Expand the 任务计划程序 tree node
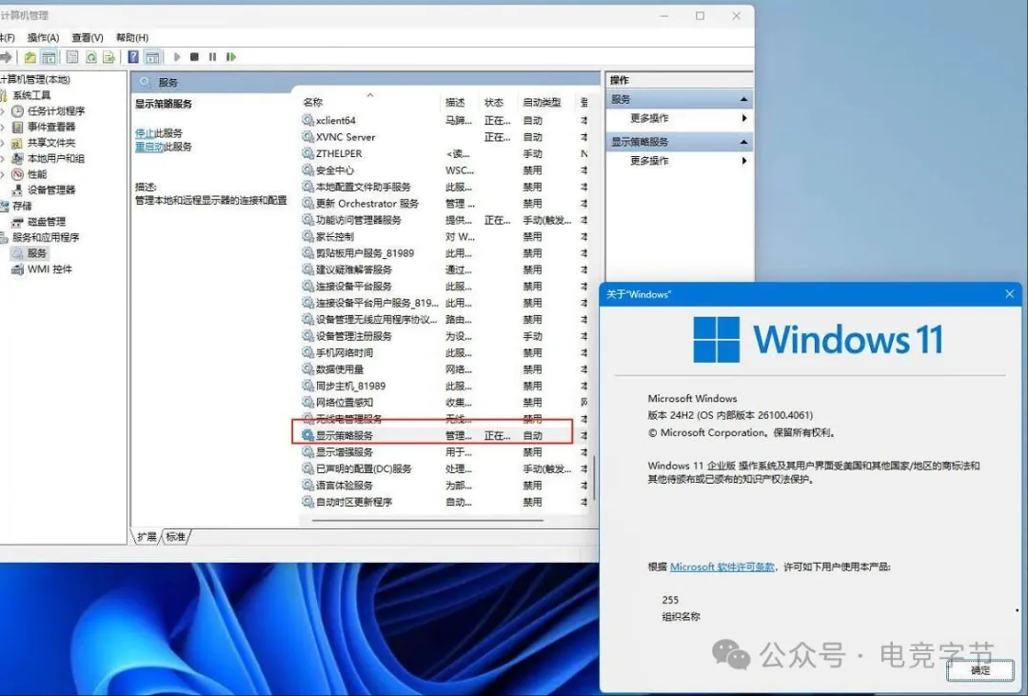 3,110
